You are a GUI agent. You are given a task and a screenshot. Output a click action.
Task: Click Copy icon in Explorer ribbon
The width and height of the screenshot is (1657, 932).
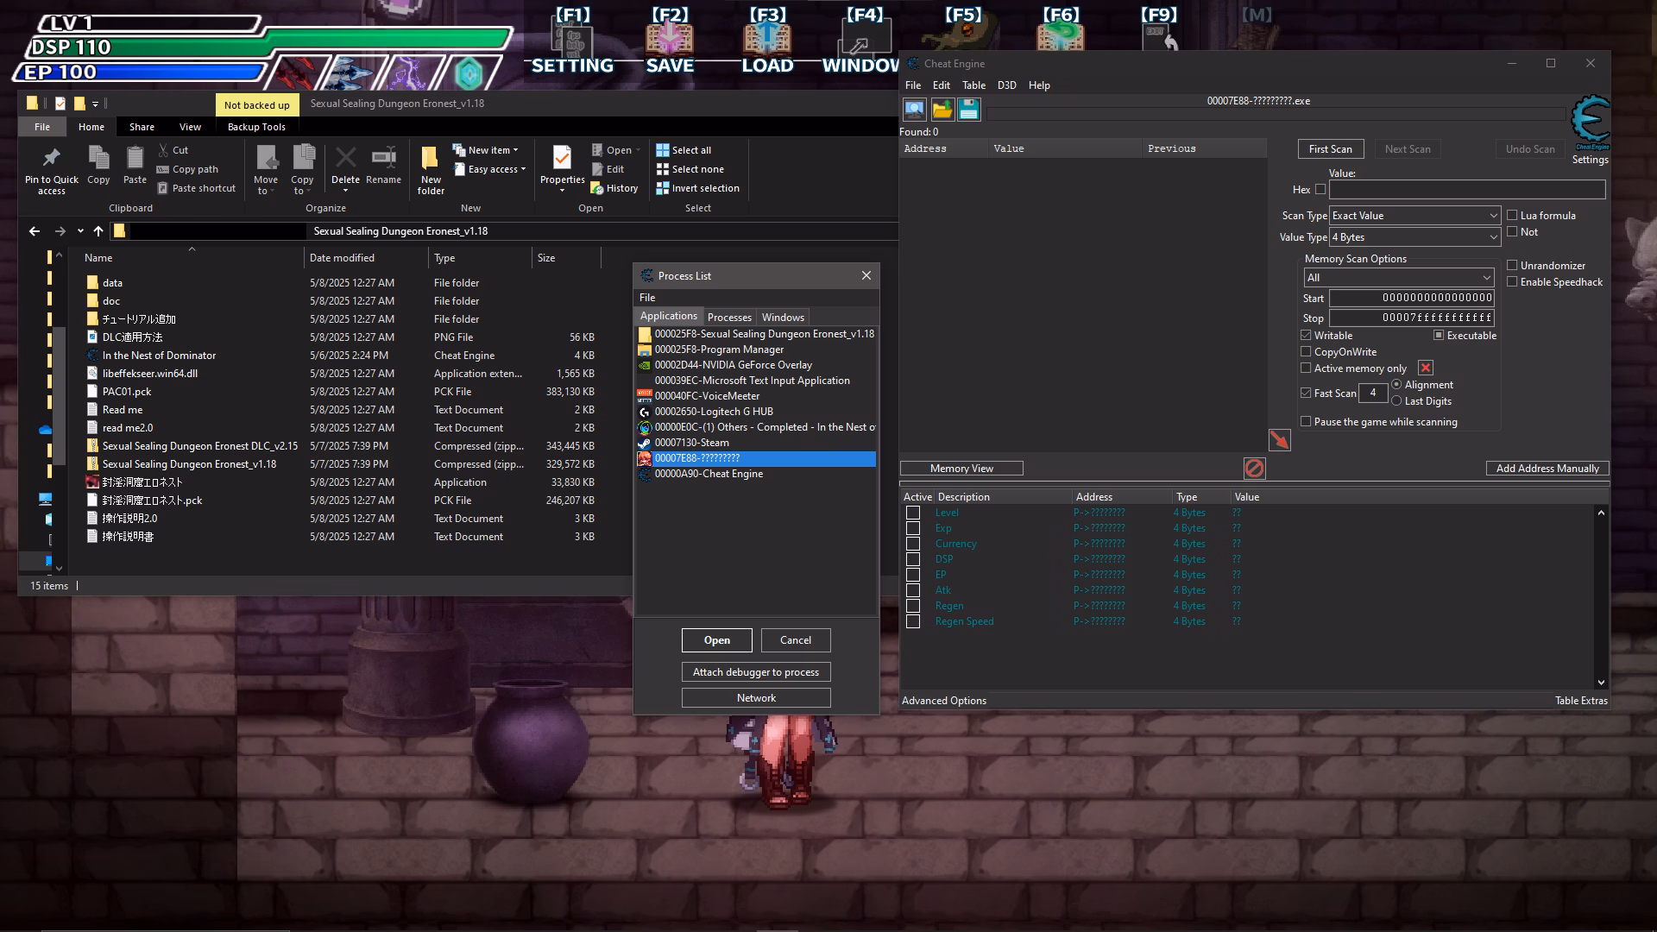pos(98,166)
